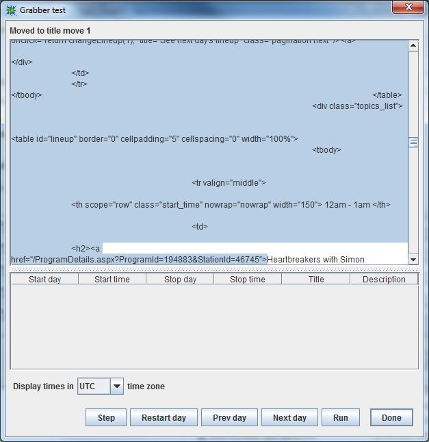
Task: Click the Restart day button
Action: click(x=164, y=418)
